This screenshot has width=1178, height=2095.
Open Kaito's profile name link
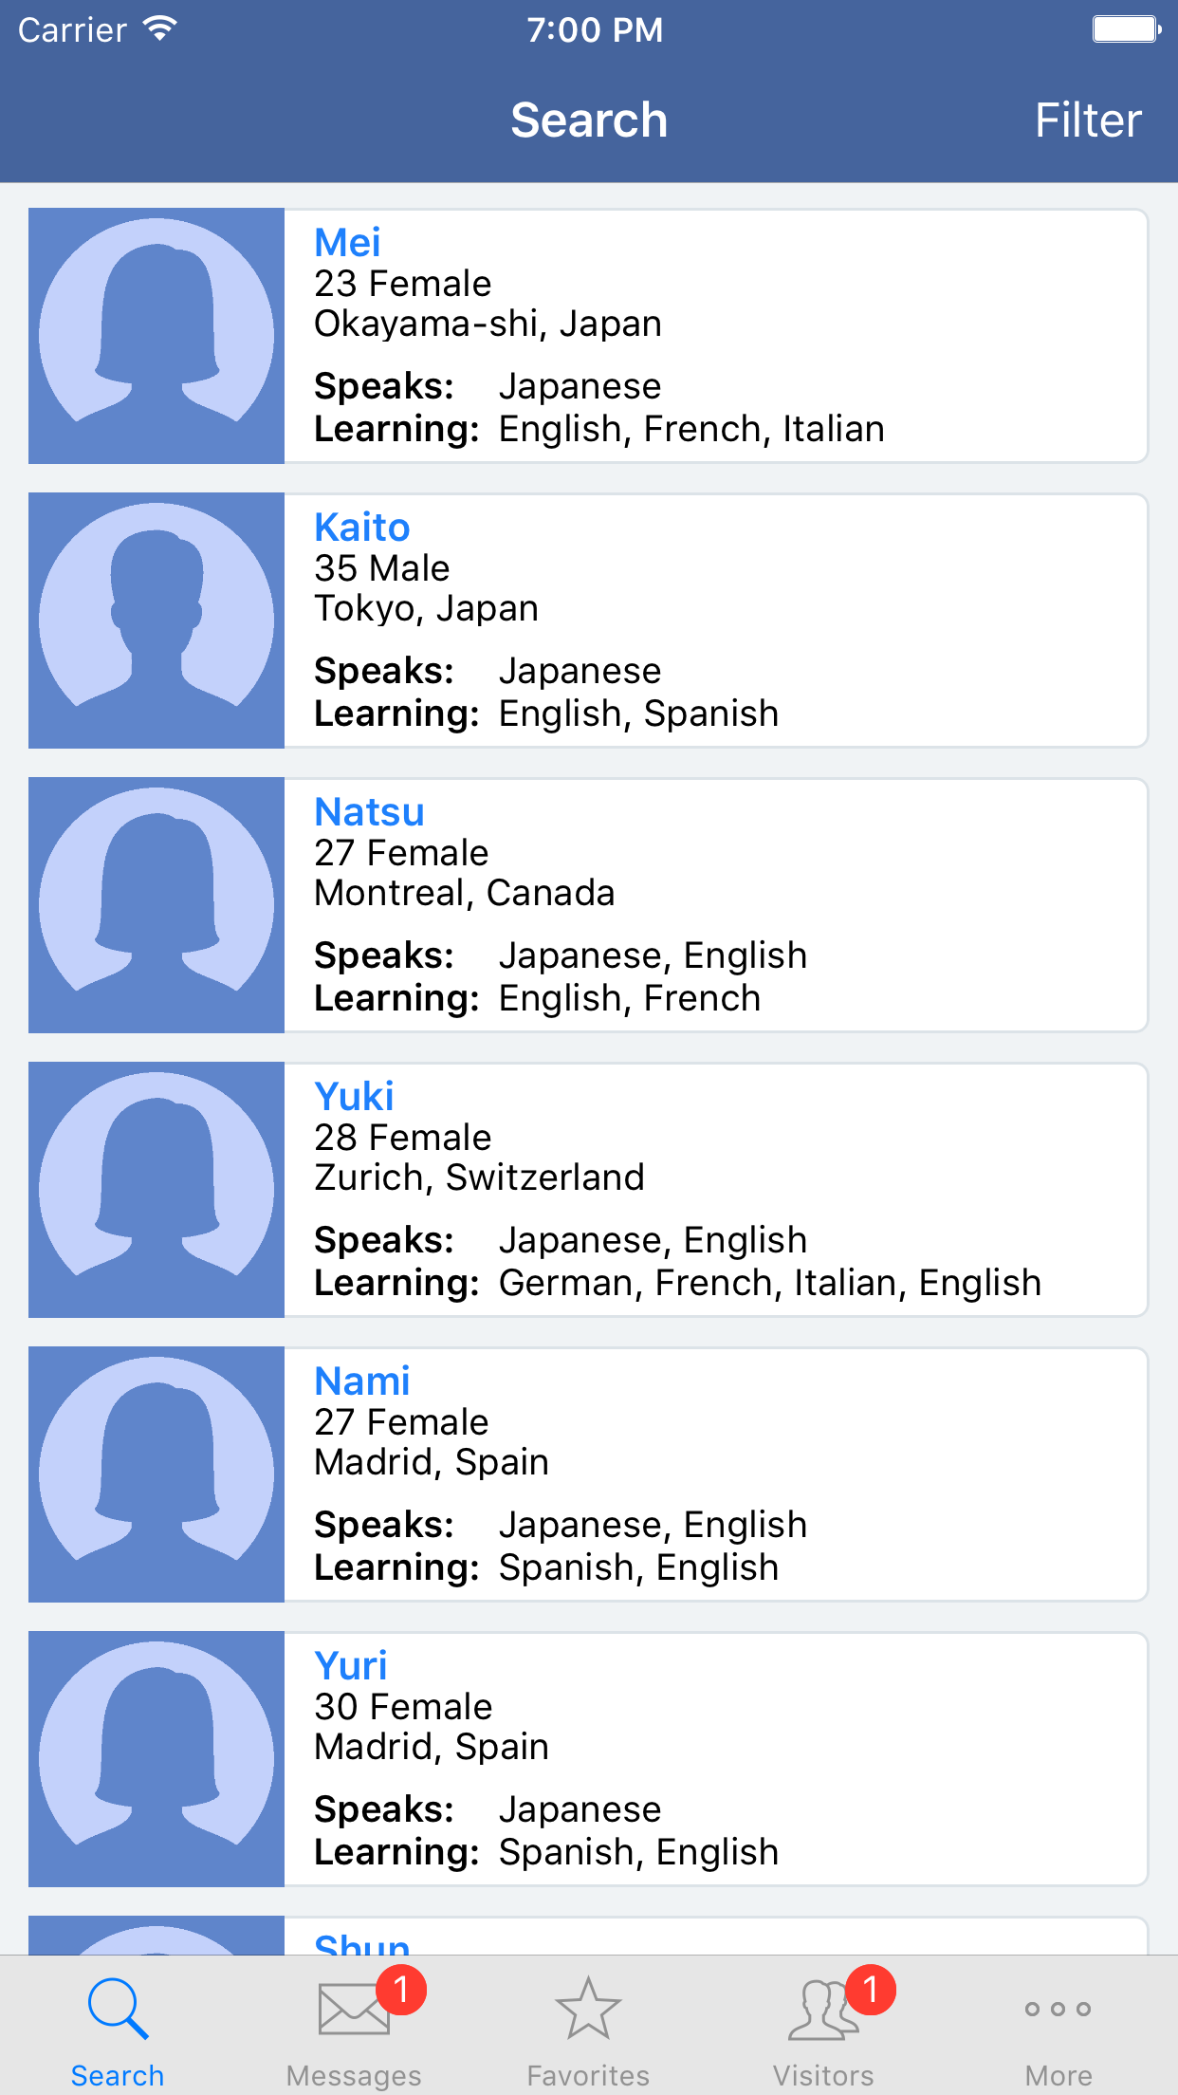pos(361,528)
